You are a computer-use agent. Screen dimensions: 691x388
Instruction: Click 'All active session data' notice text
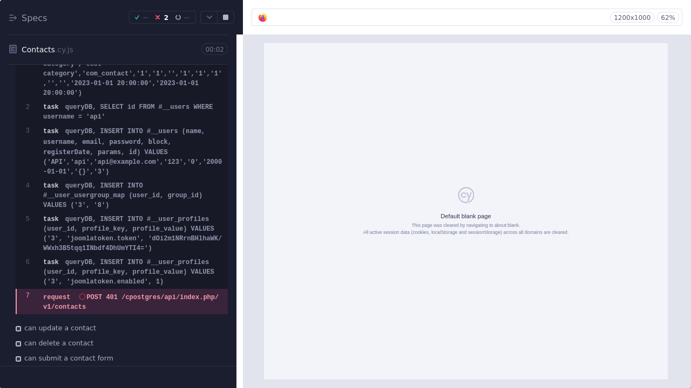click(x=466, y=232)
